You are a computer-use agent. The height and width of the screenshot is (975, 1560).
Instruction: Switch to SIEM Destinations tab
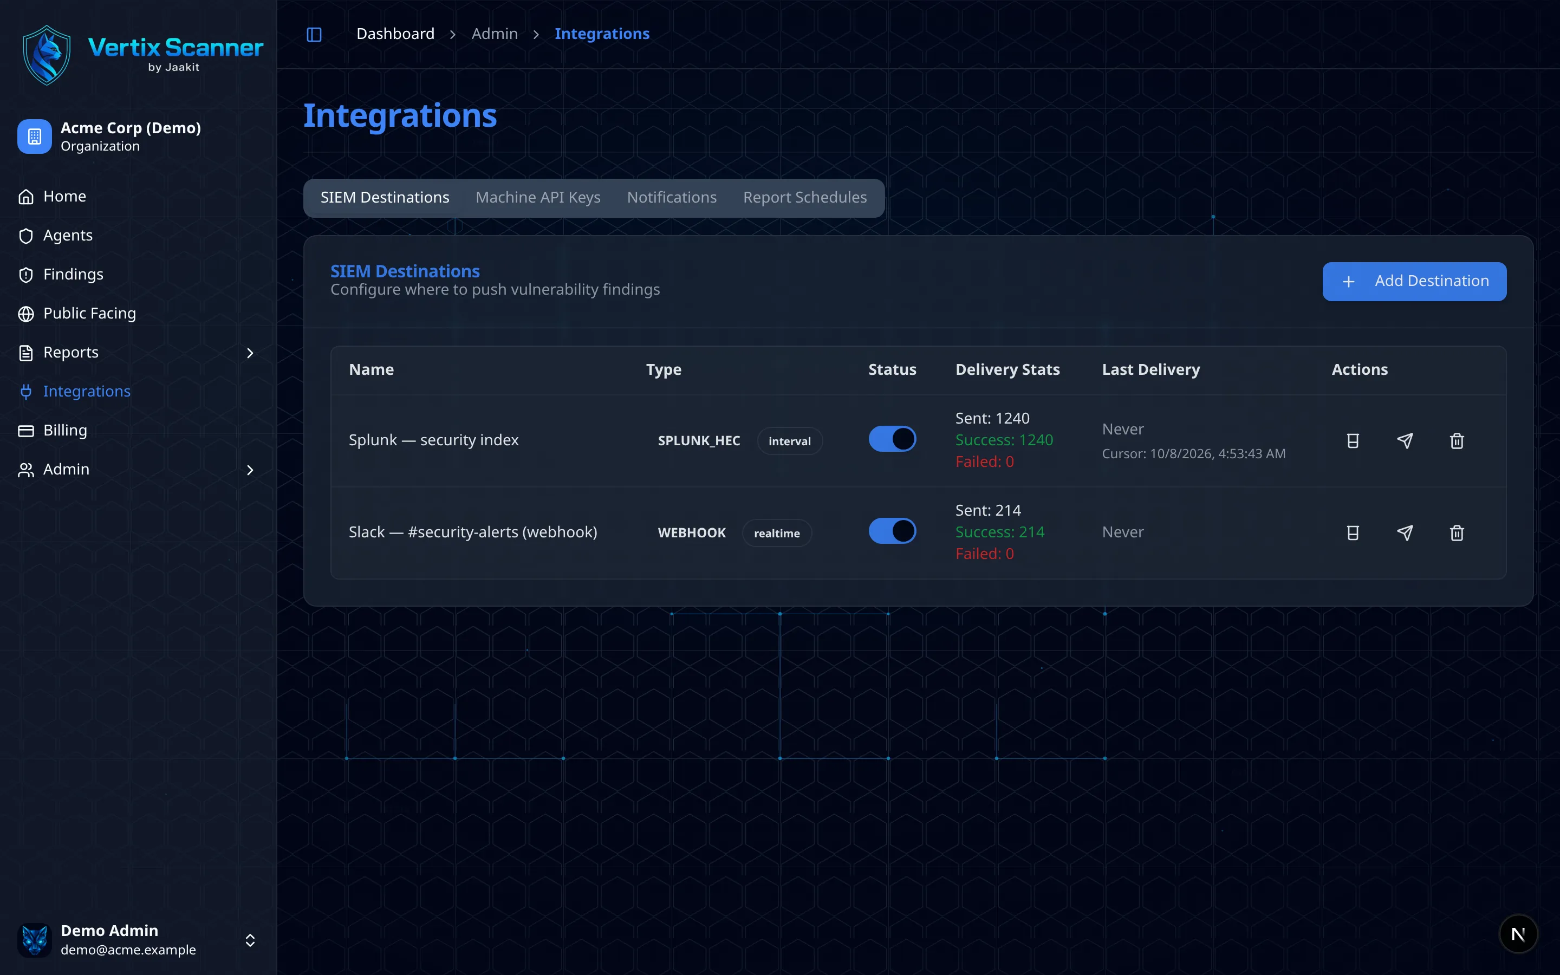pyautogui.click(x=385, y=198)
